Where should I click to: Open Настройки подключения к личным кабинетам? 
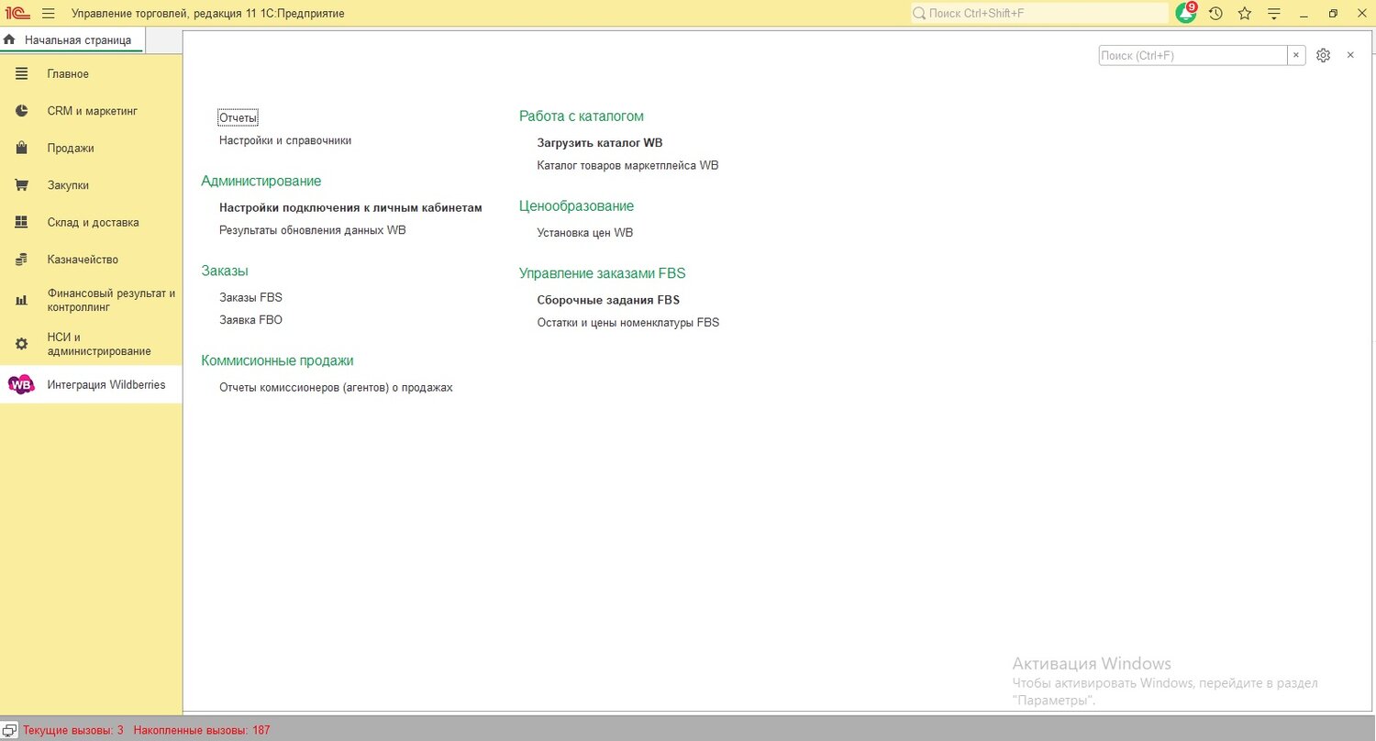[350, 207]
